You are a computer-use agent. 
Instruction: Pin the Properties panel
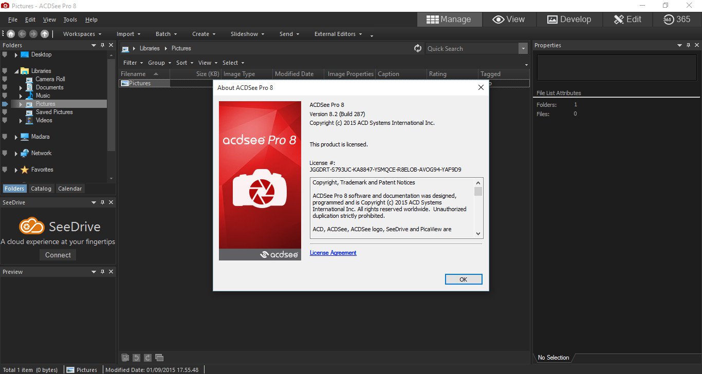click(688, 45)
